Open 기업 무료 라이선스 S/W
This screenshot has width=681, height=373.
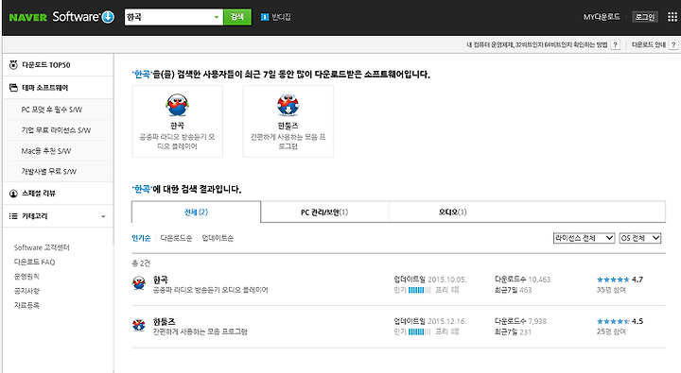(x=56, y=130)
